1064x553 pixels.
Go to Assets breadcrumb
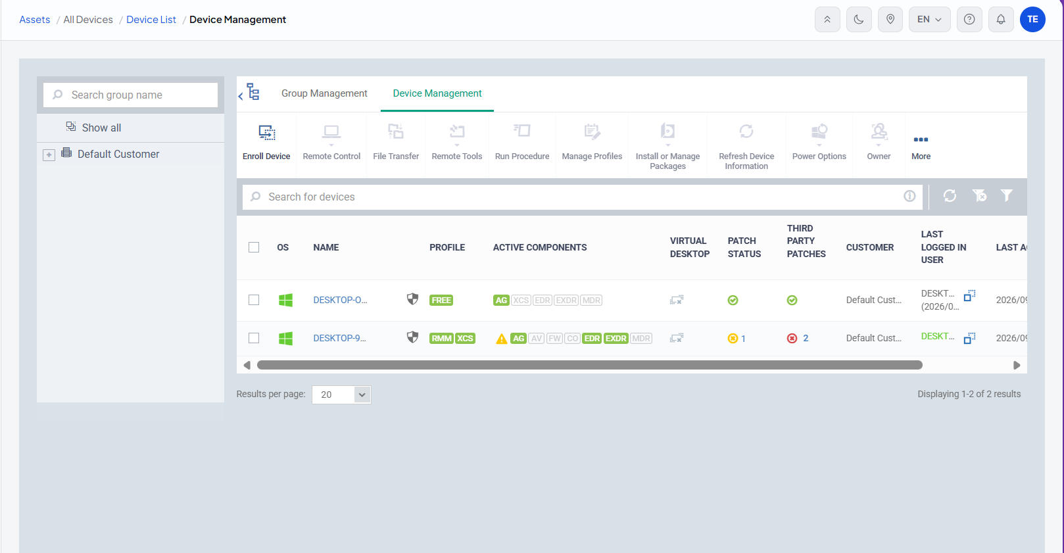[x=35, y=20]
